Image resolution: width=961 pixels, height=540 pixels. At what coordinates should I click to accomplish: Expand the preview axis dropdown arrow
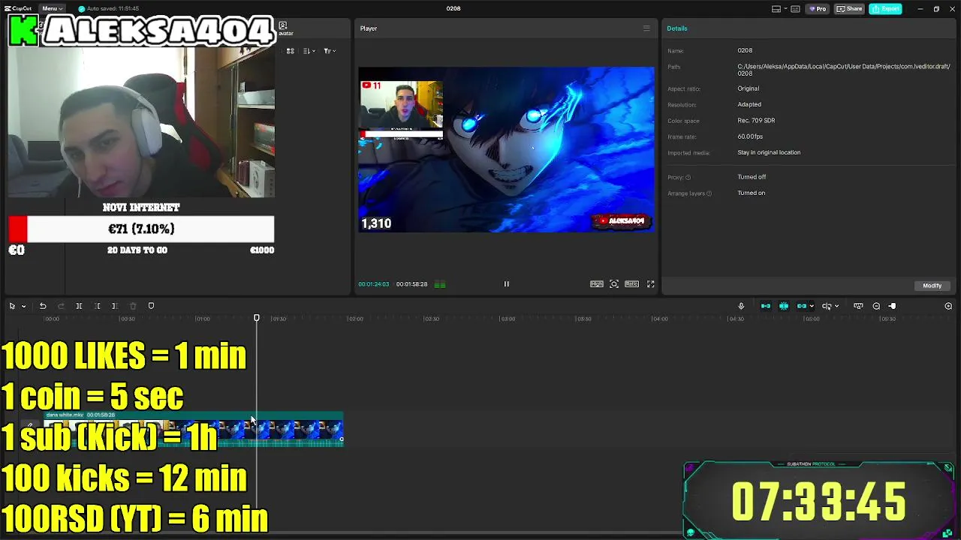836,306
